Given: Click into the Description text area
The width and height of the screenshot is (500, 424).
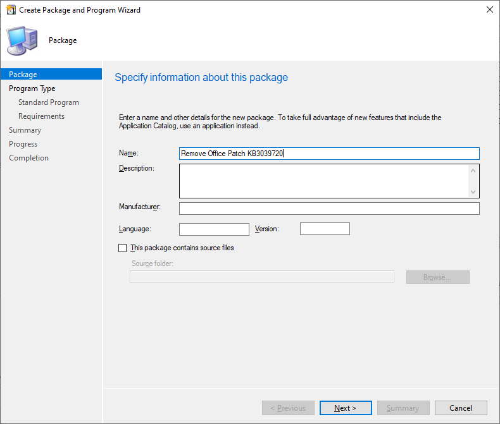Looking at the screenshot, I should (323, 181).
